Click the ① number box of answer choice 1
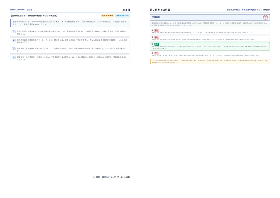This screenshot has height=198, width=280. pyautogui.click(x=14, y=32)
